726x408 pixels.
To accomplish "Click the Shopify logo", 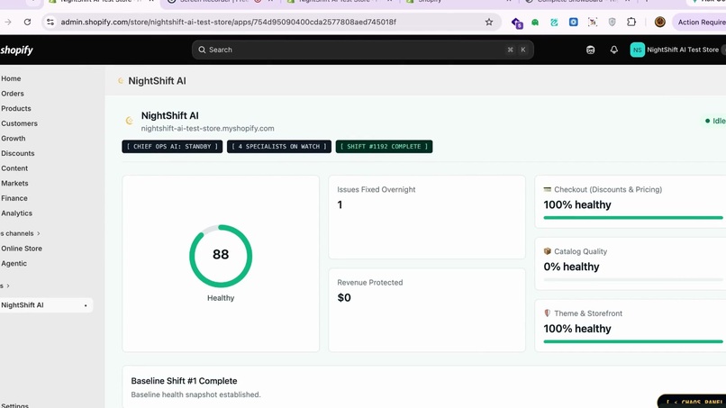I will click(17, 50).
